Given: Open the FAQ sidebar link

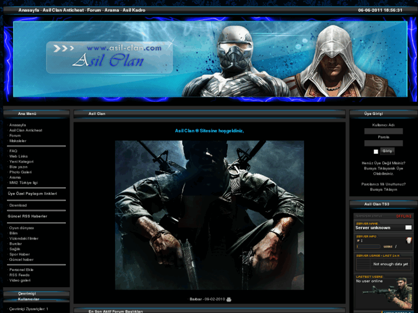Looking at the screenshot, I should pyautogui.click(x=13, y=151).
